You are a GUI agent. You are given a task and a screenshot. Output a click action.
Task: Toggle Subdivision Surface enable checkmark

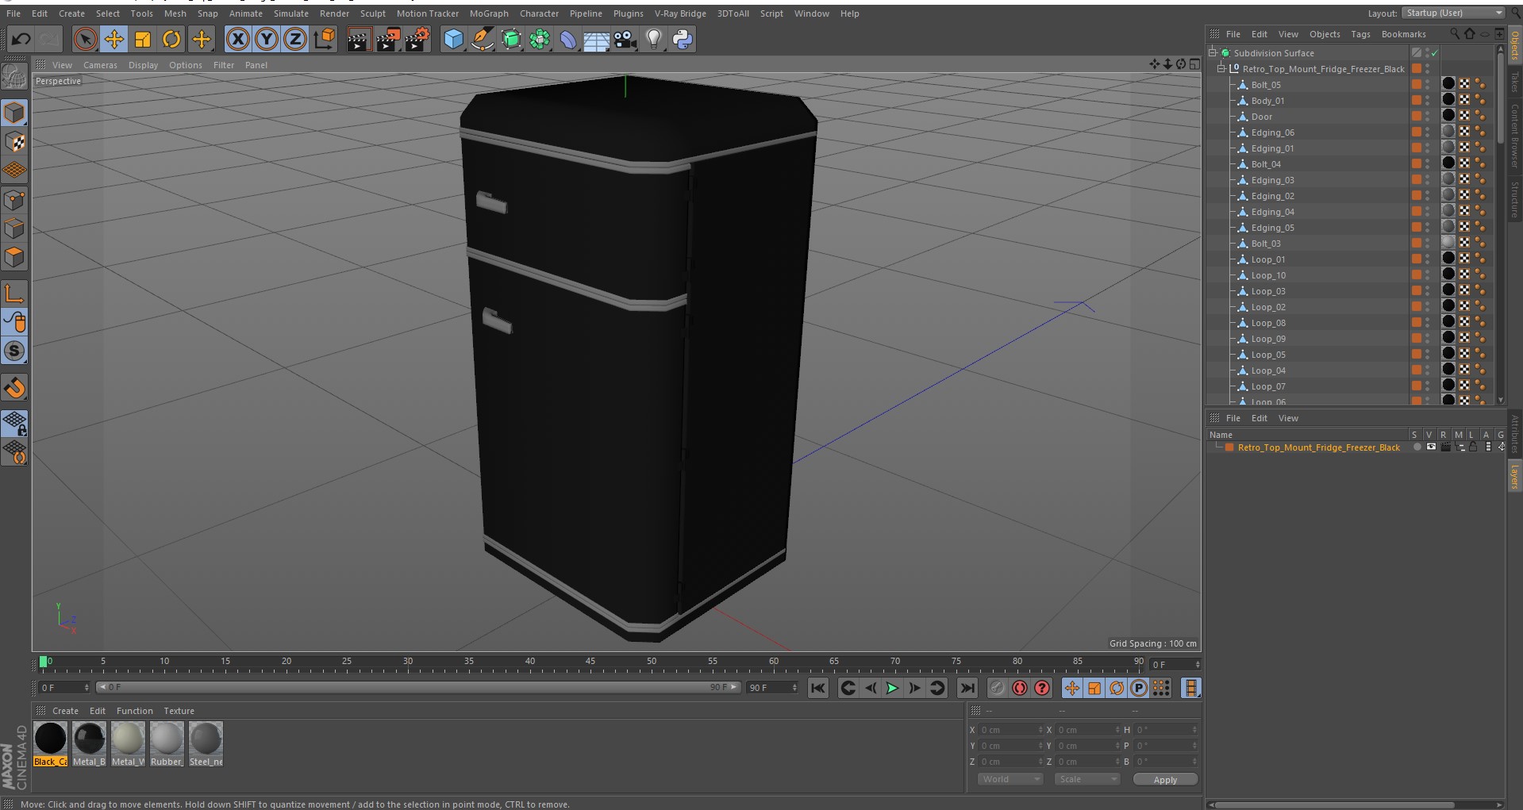(1434, 53)
